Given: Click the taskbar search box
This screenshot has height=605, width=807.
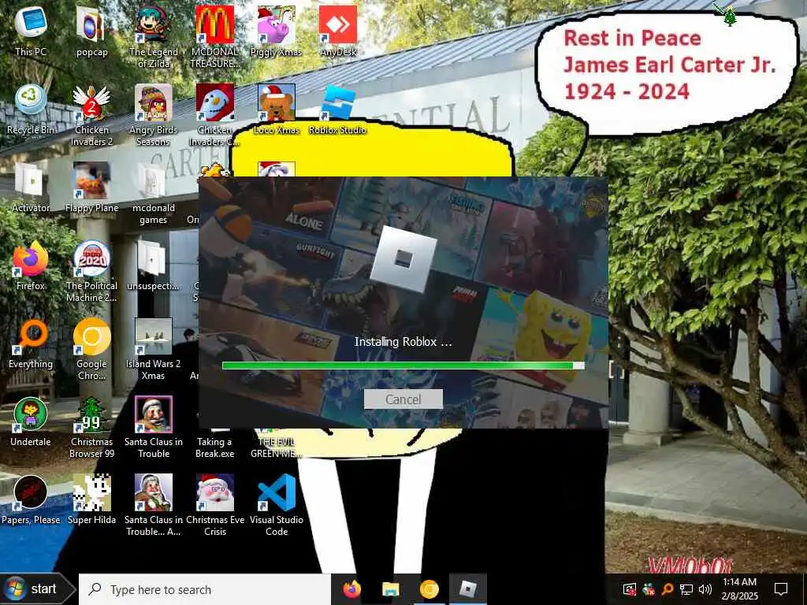Looking at the screenshot, I should coord(204,589).
